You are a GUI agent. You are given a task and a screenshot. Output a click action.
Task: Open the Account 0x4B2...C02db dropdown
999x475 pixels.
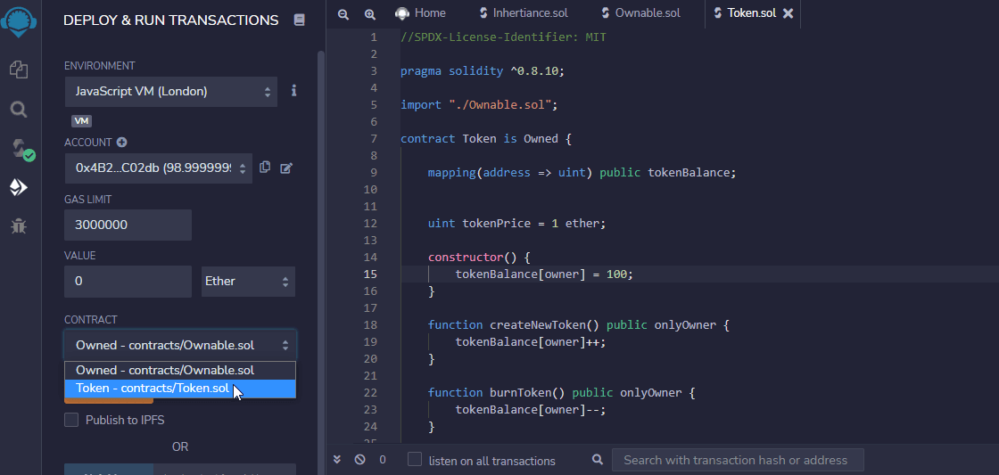coord(159,168)
